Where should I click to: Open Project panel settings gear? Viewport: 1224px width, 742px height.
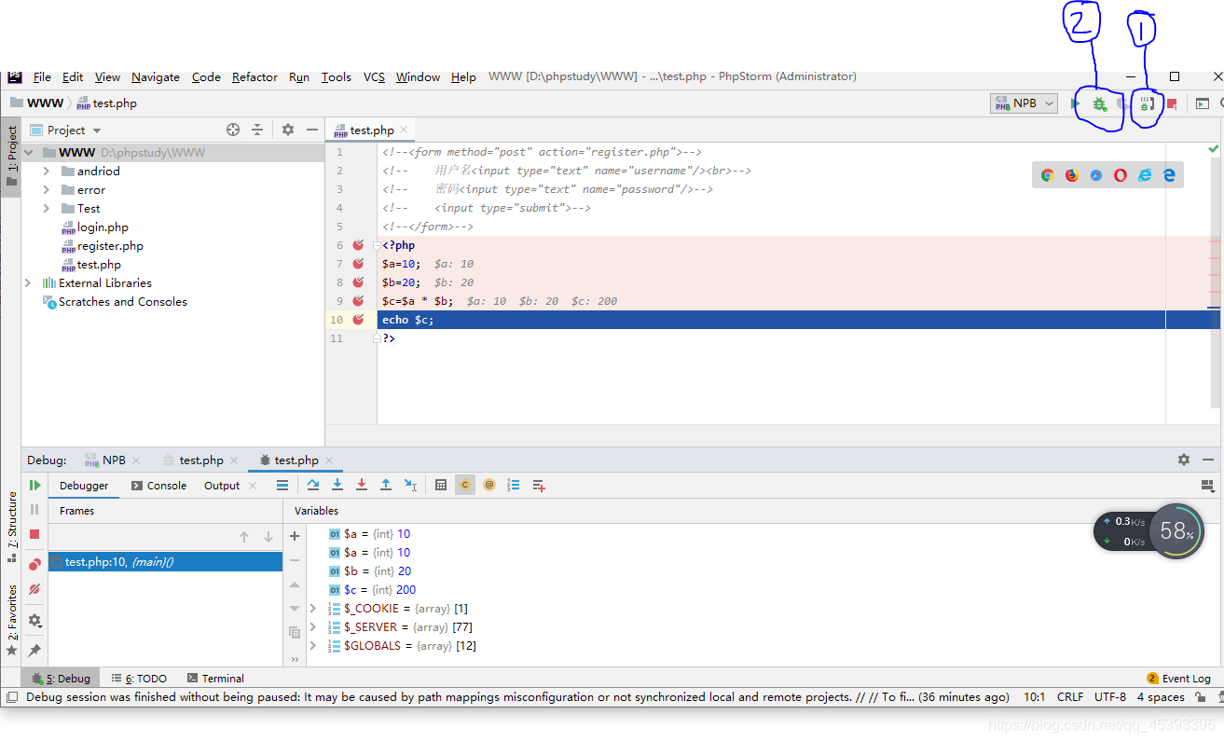(x=288, y=130)
